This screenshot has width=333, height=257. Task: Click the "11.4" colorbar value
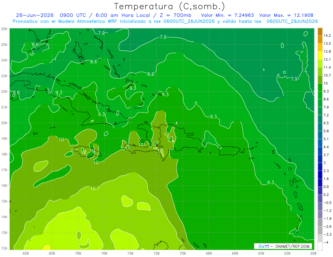click(x=327, y=67)
